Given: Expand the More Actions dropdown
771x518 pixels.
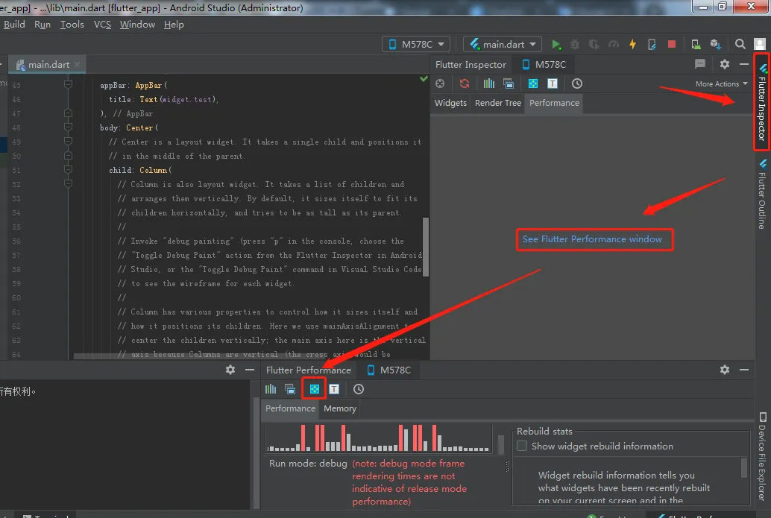Looking at the screenshot, I should [721, 84].
